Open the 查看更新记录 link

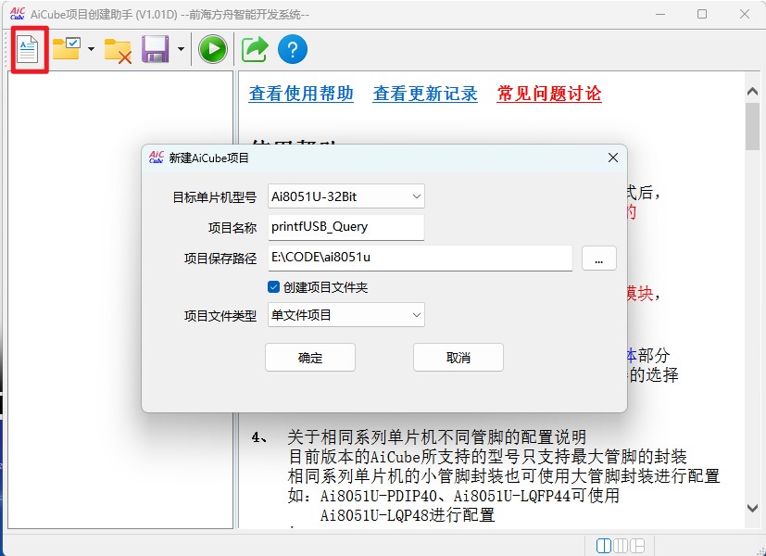(x=424, y=94)
